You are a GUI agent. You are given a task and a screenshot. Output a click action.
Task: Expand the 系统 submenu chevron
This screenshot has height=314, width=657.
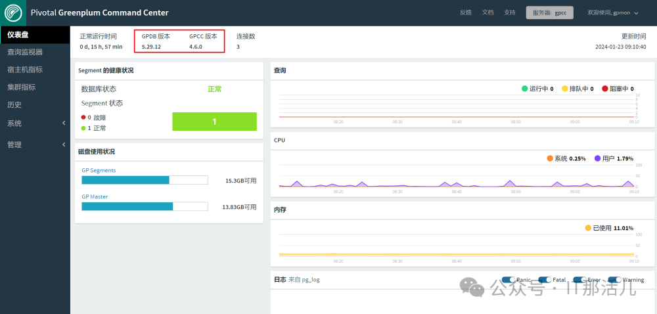click(64, 123)
